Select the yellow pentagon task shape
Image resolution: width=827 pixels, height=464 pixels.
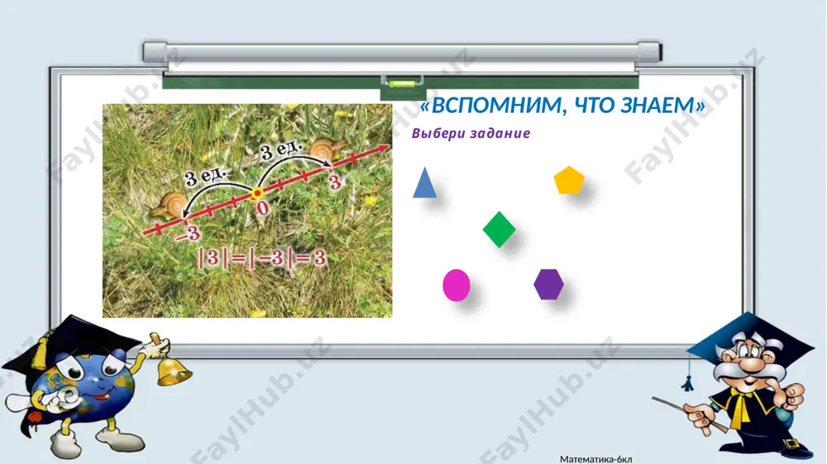[569, 180]
